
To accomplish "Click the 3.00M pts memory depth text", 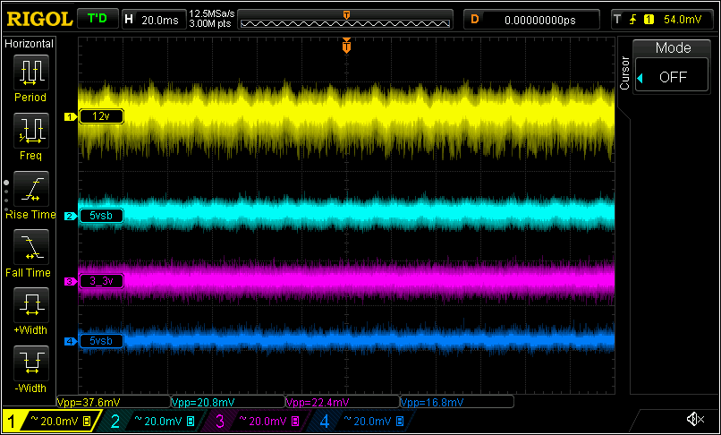I will (210, 24).
